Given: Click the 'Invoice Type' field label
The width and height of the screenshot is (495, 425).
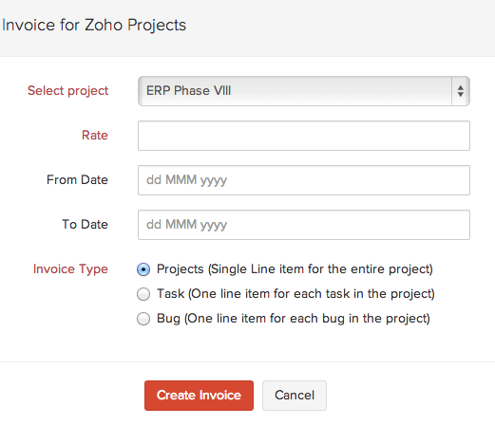Looking at the screenshot, I should pos(70,269).
